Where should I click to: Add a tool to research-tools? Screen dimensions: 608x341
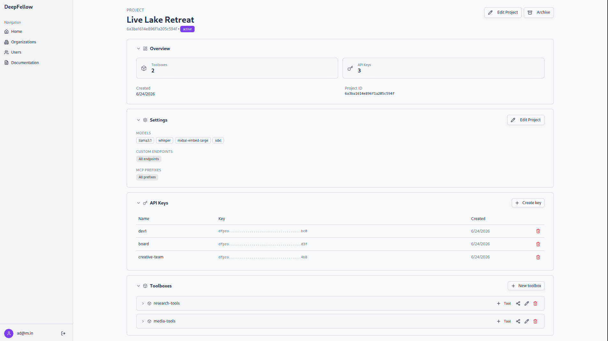504,304
